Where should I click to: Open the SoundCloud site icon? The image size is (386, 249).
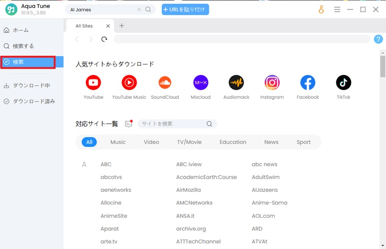coord(165,82)
